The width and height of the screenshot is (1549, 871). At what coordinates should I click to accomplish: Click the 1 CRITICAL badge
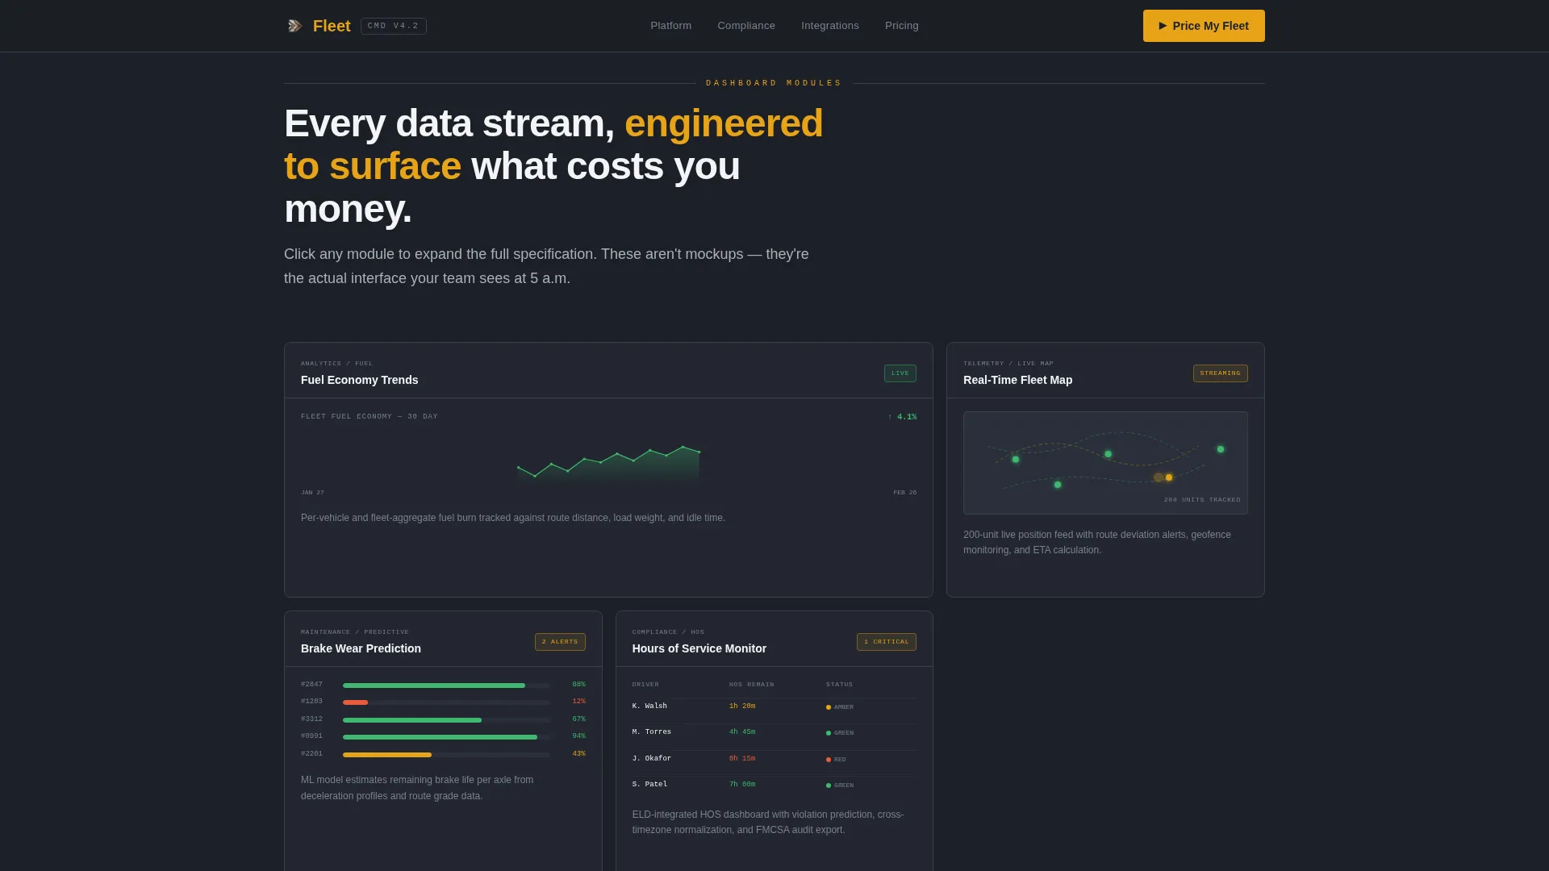[x=887, y=642]
